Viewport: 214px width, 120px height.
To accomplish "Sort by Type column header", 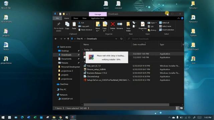I will (162, 44).
